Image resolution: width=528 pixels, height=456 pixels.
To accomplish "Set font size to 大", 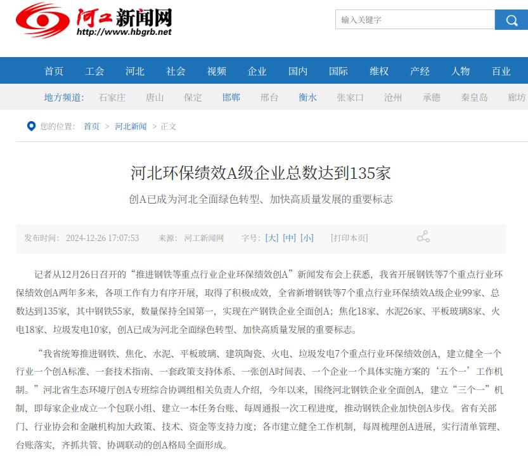I will click(x=272, y=238).
